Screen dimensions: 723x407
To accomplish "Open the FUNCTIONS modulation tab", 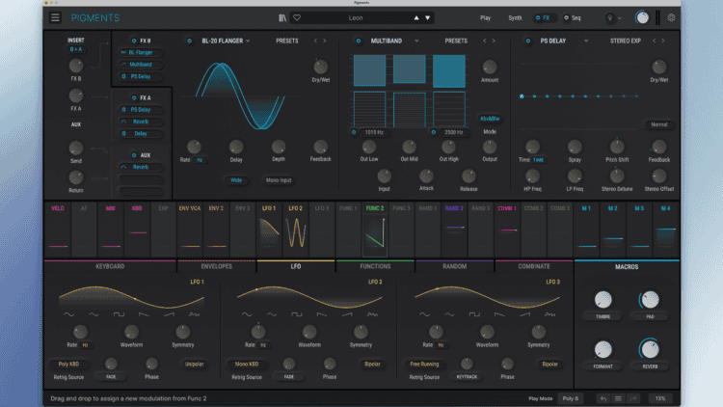I will coord(375,266).
